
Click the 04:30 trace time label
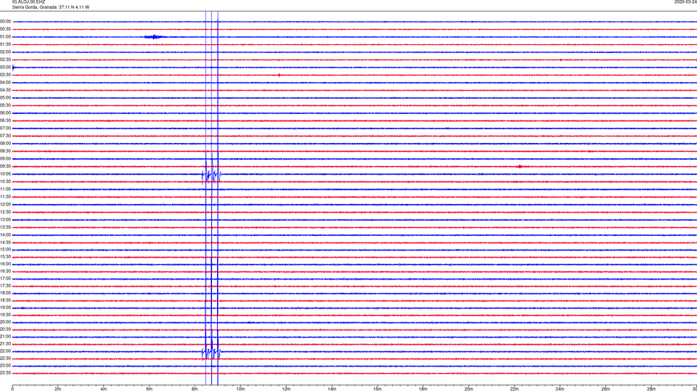tap(5, 90)
